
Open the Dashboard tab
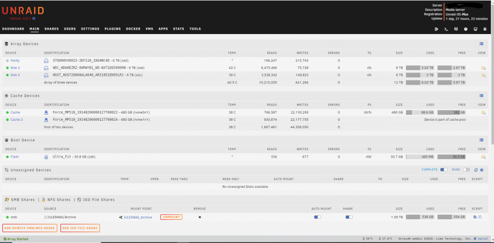[13, 29]
